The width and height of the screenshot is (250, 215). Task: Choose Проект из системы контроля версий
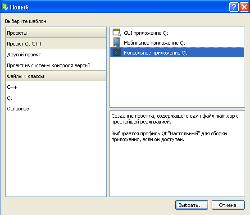pos(56,65)
